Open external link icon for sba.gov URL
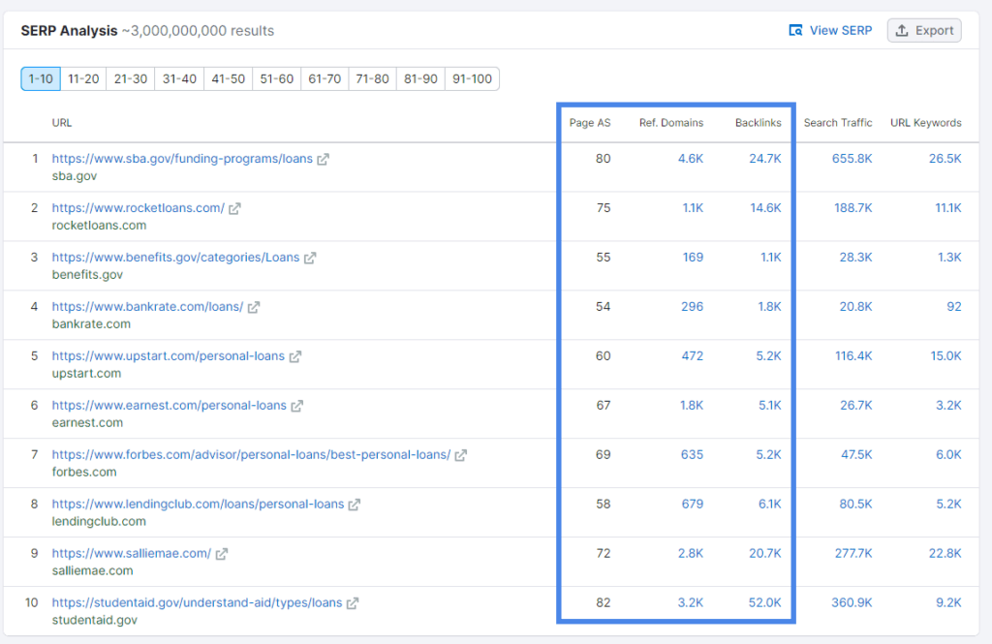 coord(323,160)
